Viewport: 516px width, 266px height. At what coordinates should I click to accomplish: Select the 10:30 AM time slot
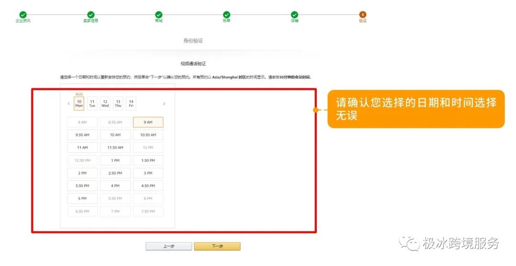tap(148, 135)
